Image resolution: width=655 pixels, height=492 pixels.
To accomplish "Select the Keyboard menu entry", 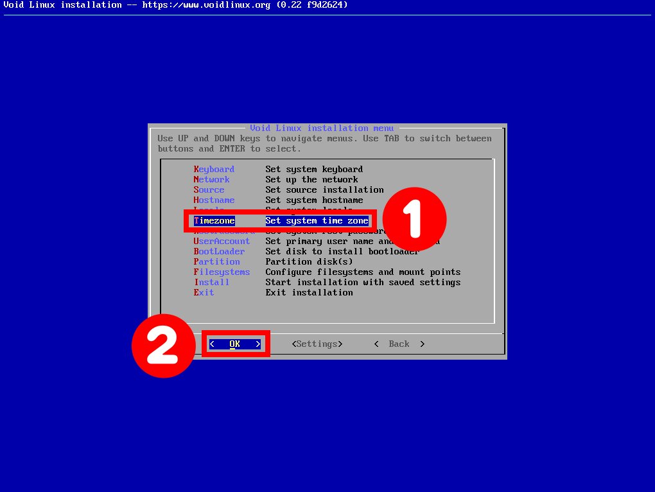I will [214, 169].
